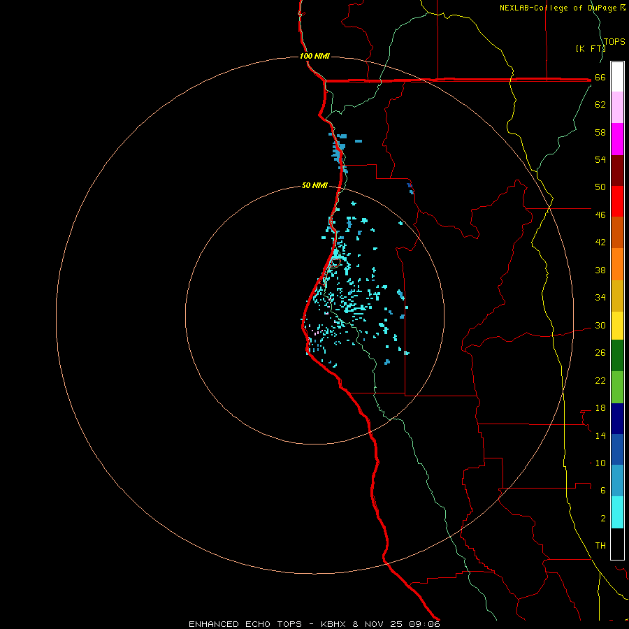Pick the medium blue legend swatch
The width and height of the screenshot is (629, 629).
tap(617, 449)
